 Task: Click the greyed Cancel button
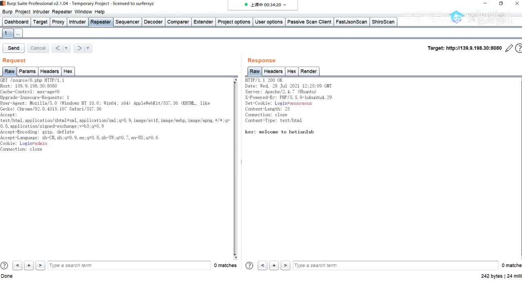38,48
